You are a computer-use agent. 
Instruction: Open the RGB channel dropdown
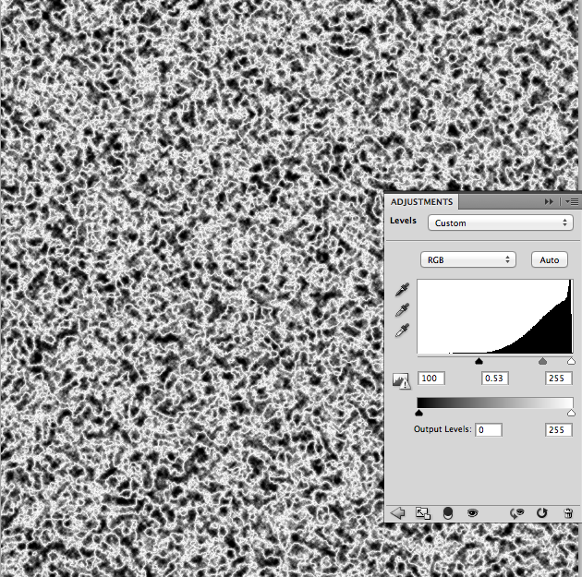468,259
